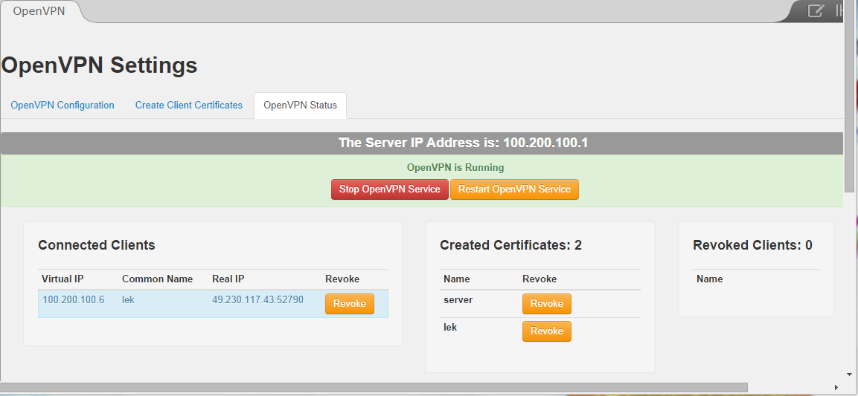
Task: Click the edit note pencil icon
Action: click(816, 10)
